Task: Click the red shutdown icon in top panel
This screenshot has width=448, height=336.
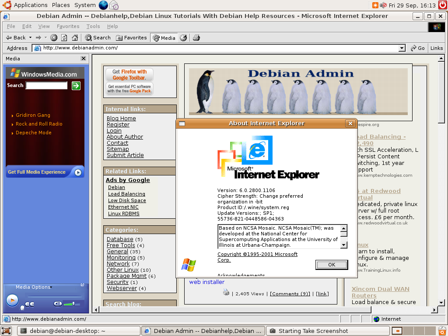Action: [x=442, y=5]
